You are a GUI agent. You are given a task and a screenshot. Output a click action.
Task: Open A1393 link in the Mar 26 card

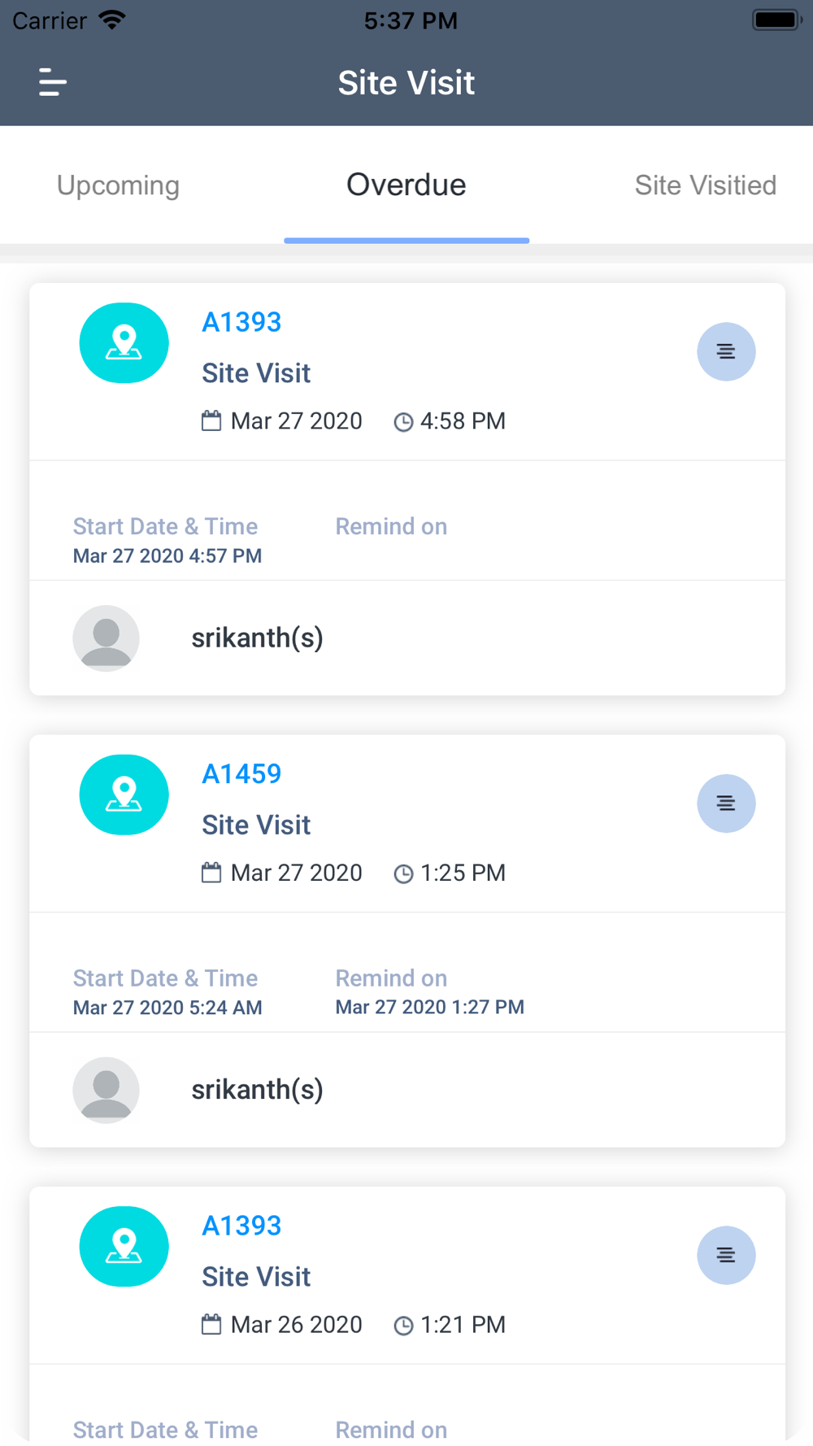point(241,1226)
